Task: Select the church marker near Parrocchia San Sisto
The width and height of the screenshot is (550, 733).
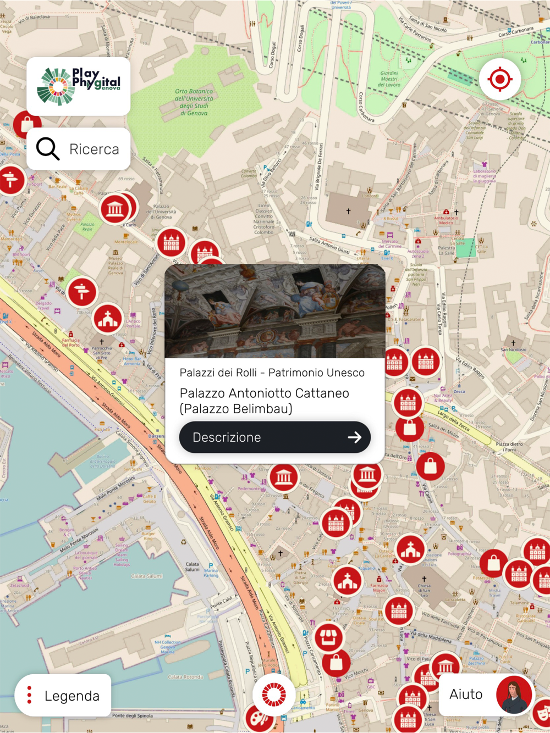Action: pos(108,319)
